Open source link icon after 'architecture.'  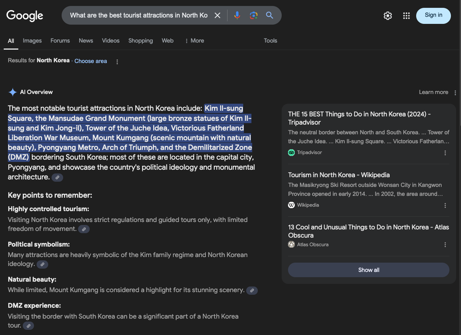57,178
